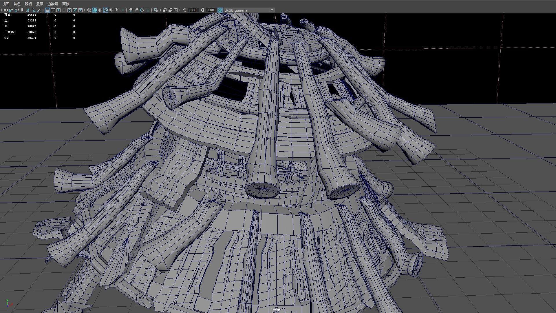Toggle X-ray display icon
Viewport: 556px width, 313px height.
(165, 10)
